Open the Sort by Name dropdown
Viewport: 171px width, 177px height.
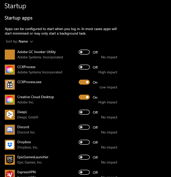coord(19,41)
